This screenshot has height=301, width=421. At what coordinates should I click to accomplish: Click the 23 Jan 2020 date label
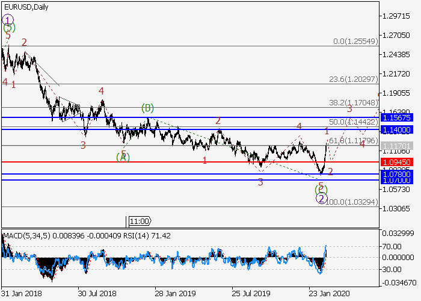[x=328, y=293]
